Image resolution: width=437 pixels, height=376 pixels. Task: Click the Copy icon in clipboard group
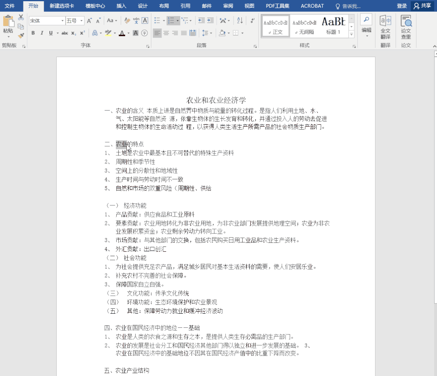[x=21, y=26]
